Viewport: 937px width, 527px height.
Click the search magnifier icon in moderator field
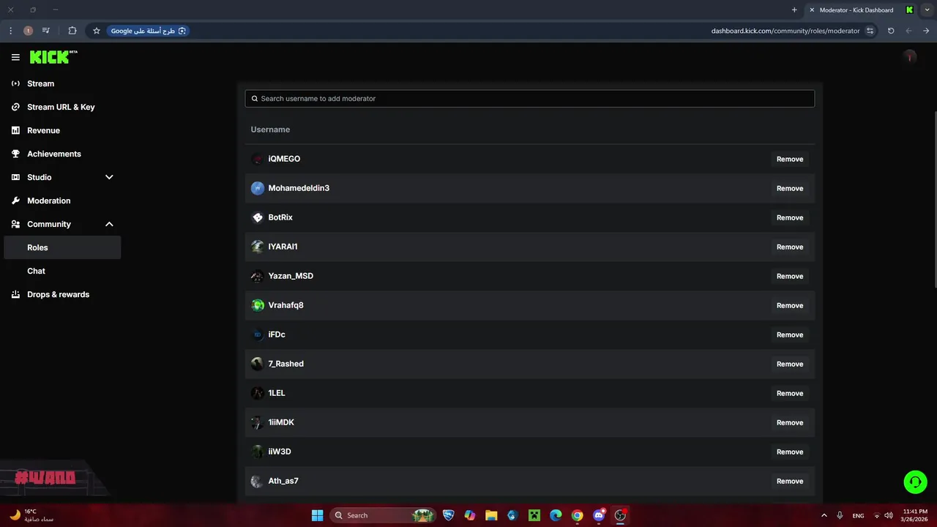point(255,98)
